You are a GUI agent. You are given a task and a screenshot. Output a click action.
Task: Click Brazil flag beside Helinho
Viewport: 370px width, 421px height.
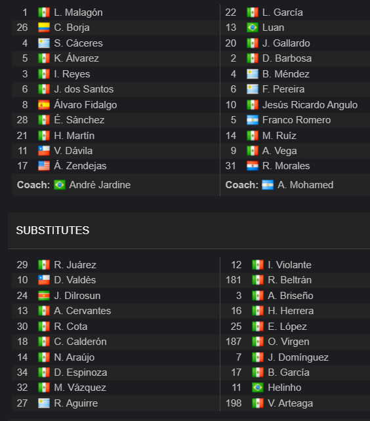coord(258,388)
